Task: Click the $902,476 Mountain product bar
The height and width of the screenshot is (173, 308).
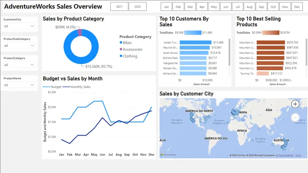Action: click(x=270, y=68)
